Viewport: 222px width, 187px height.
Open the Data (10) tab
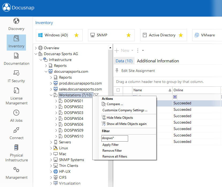(x=124, y=61)
